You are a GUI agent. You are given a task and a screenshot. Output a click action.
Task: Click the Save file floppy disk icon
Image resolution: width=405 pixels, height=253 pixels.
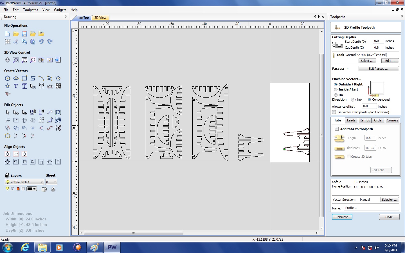24,34
